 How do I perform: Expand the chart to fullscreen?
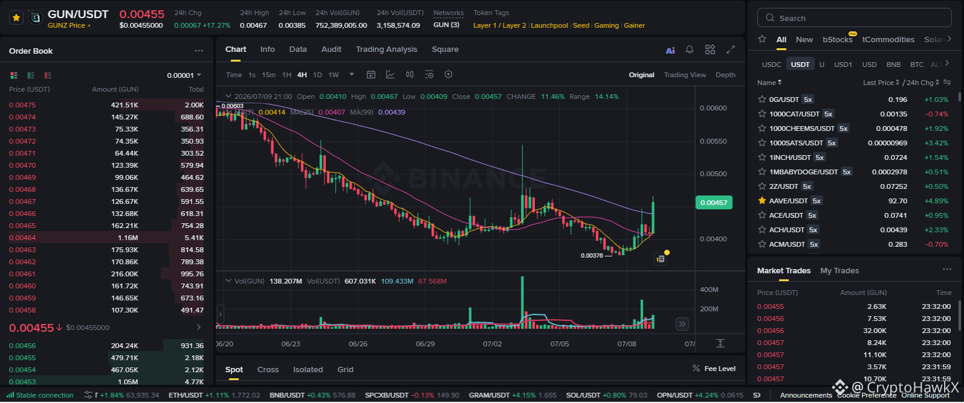click(x=731, y=49)
